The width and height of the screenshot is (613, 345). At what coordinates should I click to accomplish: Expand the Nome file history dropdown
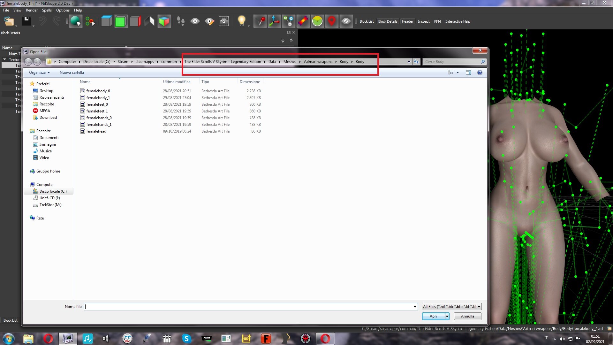[x=415, y=307]
